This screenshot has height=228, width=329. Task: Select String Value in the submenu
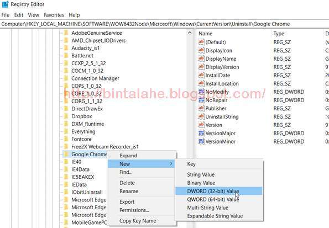coord(219,174)
